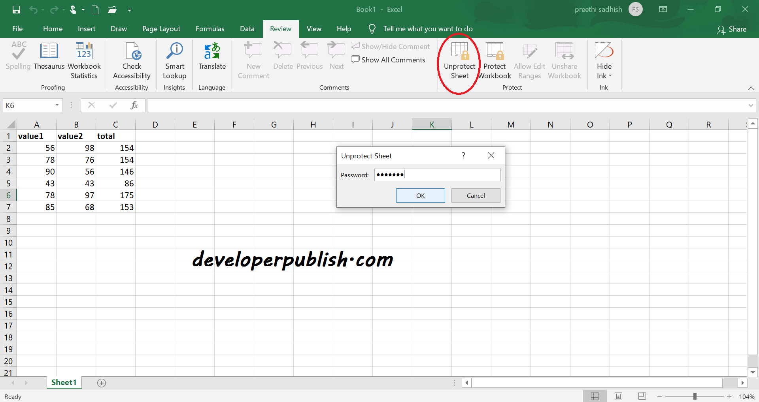
Task: Run the Spelling checker
Action: pos(18,57)
